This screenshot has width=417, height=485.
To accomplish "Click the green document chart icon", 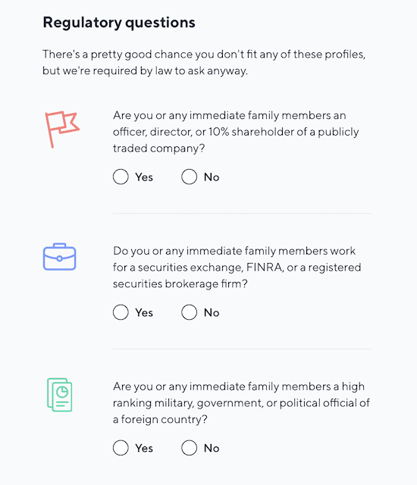I will (x=60, y=395).
